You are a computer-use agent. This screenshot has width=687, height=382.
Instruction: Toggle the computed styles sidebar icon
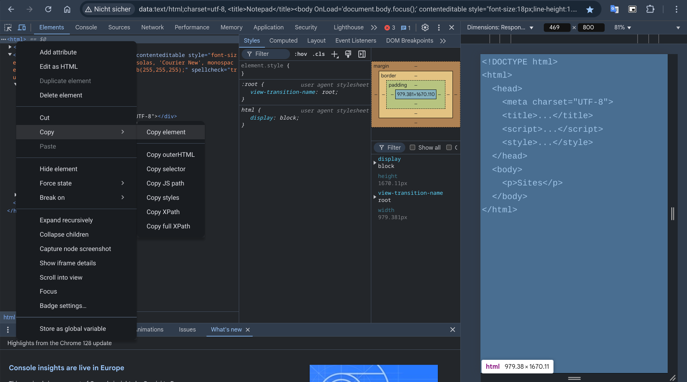tap(362, 54)
